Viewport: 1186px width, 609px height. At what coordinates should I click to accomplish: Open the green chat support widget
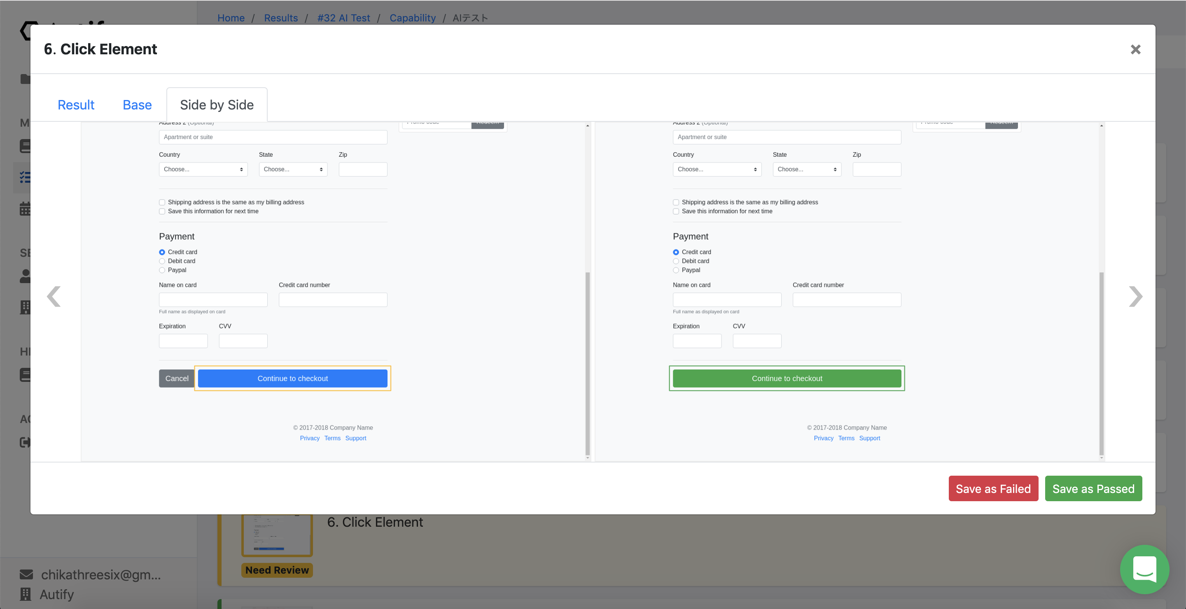tap(1144, 569)
